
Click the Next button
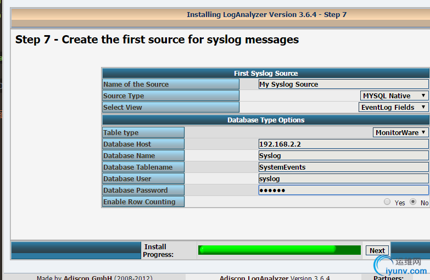point(377,250)
